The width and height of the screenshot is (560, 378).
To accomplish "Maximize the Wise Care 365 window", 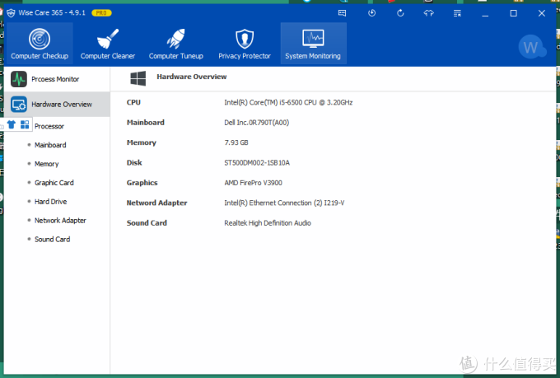I will click(513, 13).
